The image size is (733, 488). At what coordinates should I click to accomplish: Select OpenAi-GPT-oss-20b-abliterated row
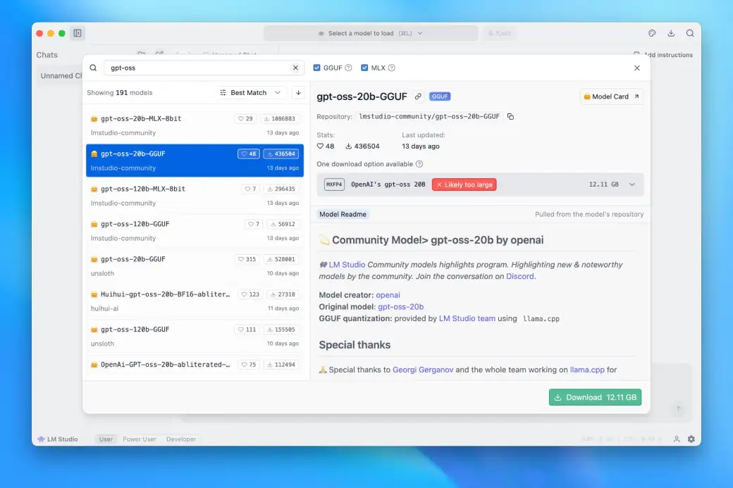pyautogui.click(x=195, y=365)
